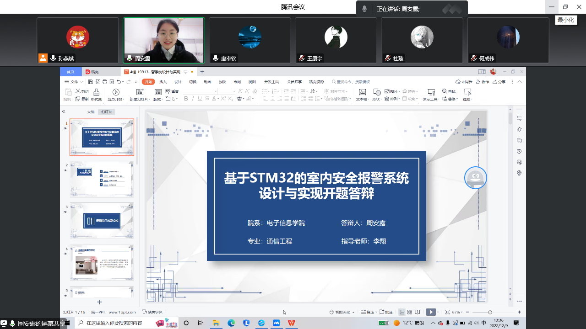Image resolution: width=586 pixels, height=329 pixels.
Task: Click the 协作 collaborate button
Action: [x=483, y=82]
